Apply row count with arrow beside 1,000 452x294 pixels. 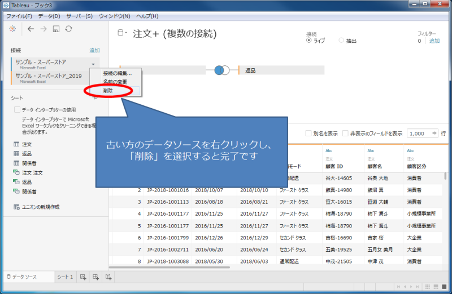434,133
